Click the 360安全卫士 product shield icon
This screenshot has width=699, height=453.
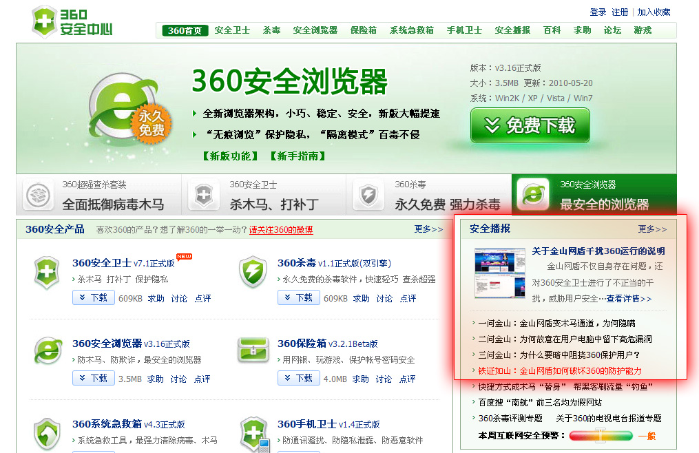47,272
